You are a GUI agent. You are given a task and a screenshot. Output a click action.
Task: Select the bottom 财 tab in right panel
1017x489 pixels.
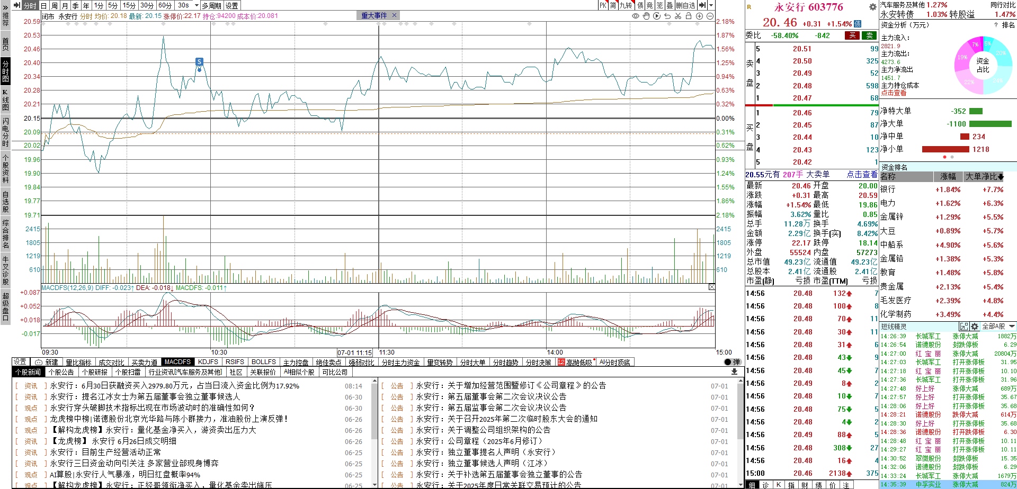[x=805, y=485]
